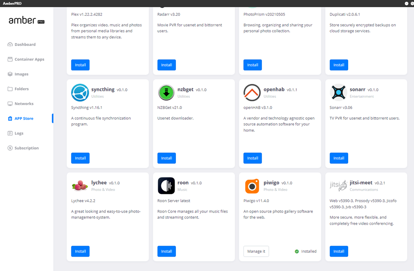This screenshot has width=414, height=271.
Task: Click the jitsi-meet app title
Action: 361,183
